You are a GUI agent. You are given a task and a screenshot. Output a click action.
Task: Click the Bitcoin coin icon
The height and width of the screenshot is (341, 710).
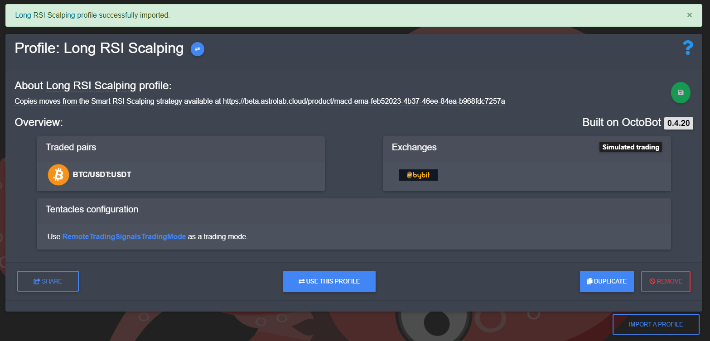pos(58,175)
